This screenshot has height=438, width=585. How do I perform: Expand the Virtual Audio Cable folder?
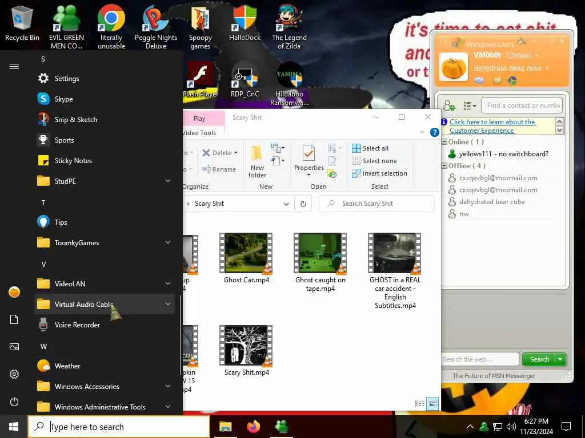(x=168, y=304)
